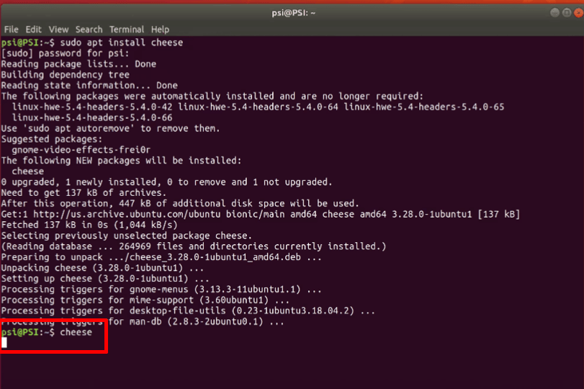Click 'Processing triggers for gnome-menus' line
The width and height of the screenshot is (584, 389).
click(x=161, y=290)
